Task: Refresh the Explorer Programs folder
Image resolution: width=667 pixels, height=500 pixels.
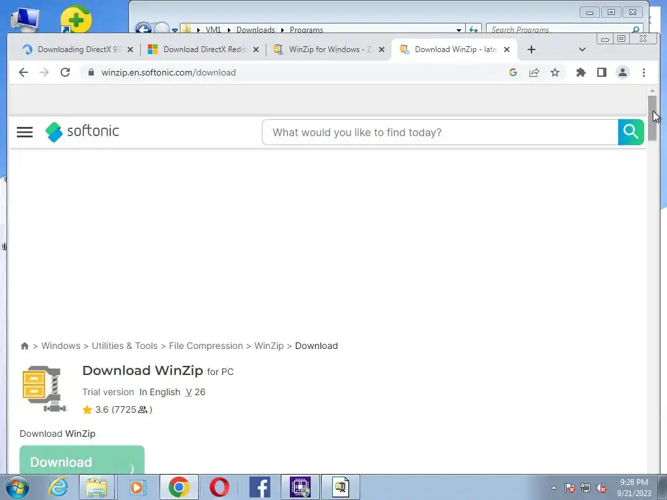Action: point(474,30)
